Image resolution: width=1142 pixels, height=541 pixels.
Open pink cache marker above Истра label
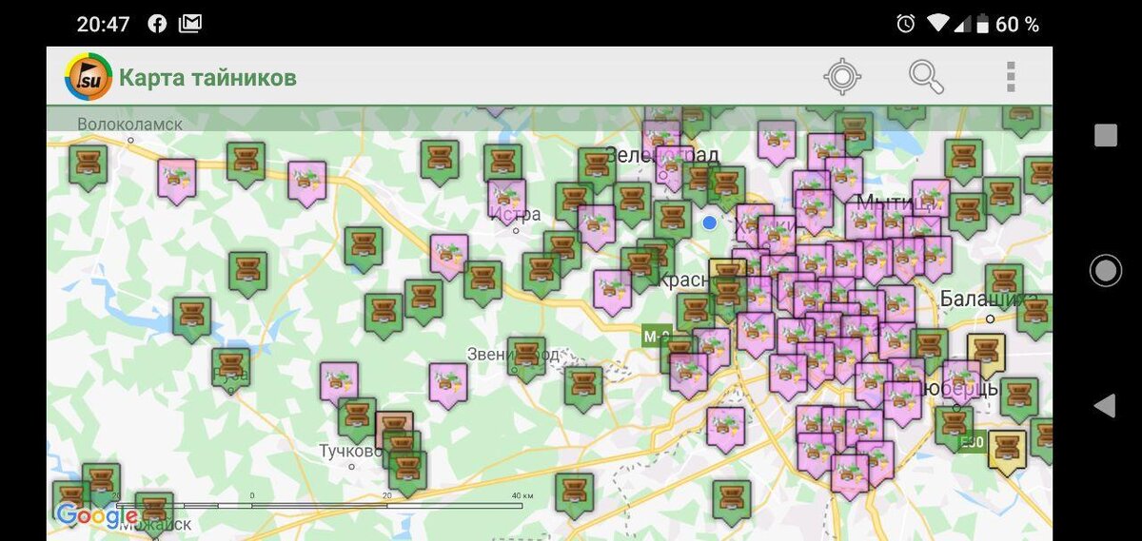tap(506, 201)
